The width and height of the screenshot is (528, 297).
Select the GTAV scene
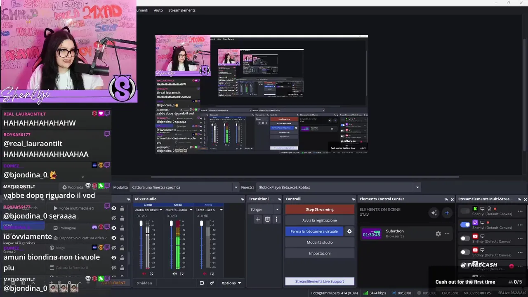click(23, 226)
